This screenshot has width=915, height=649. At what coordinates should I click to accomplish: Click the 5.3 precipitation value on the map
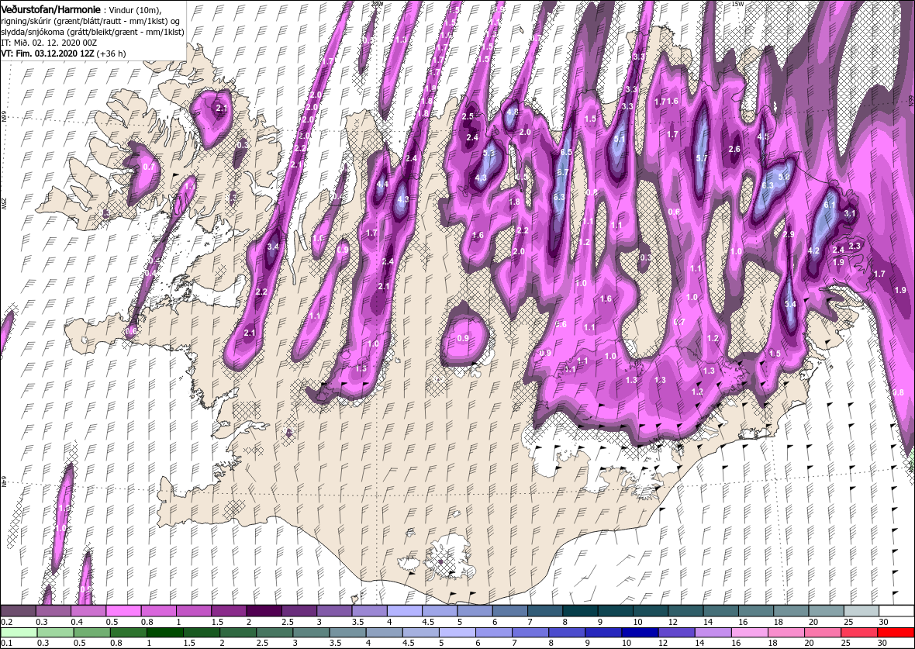pos(489,153)
